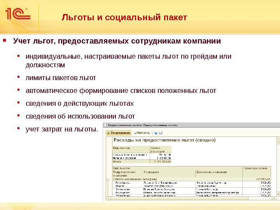
Task: Click the horizontal scrollbar right arrow
Action: pos(275,198)
